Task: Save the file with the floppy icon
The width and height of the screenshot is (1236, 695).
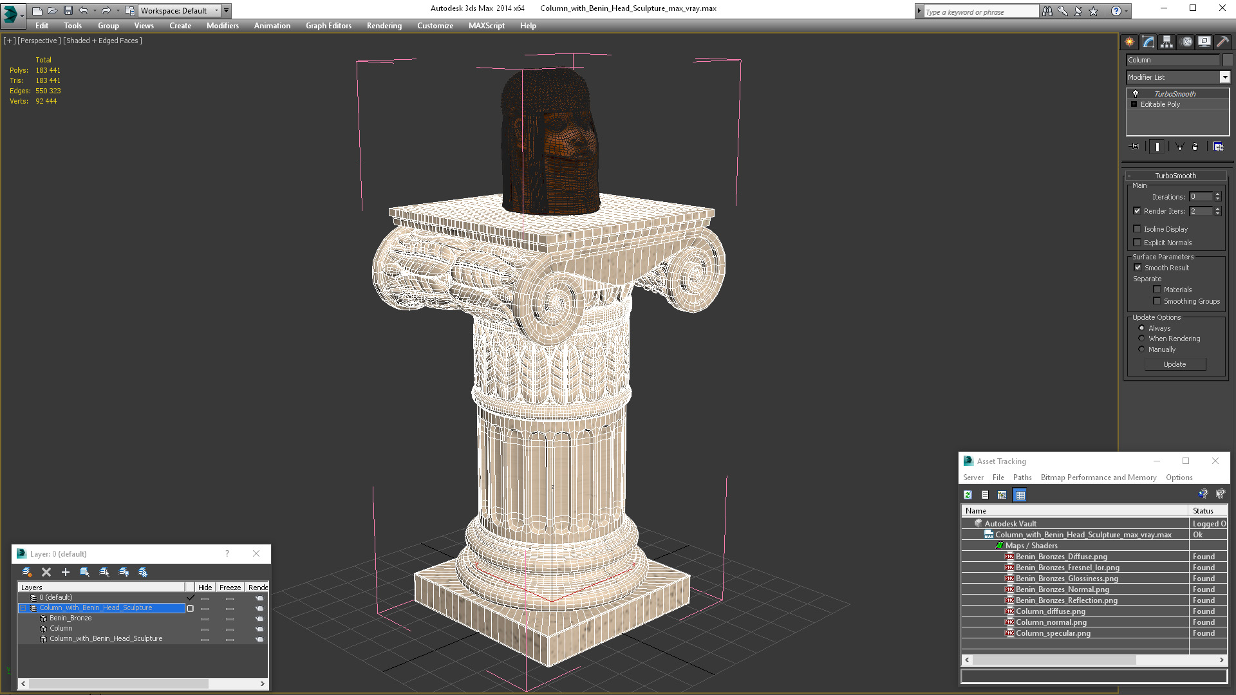Action: [68, 10]
